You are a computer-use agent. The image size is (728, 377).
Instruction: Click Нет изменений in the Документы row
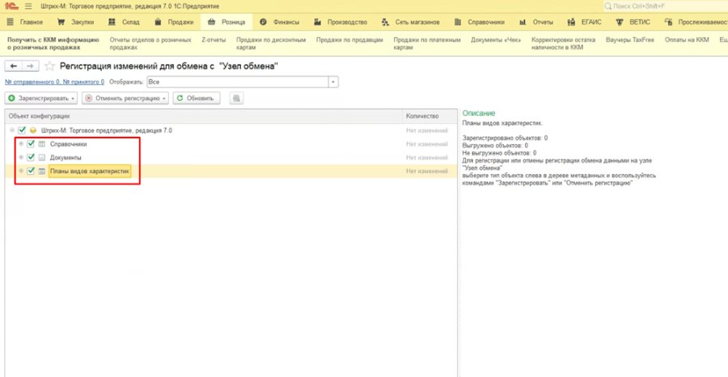(426, 158)
